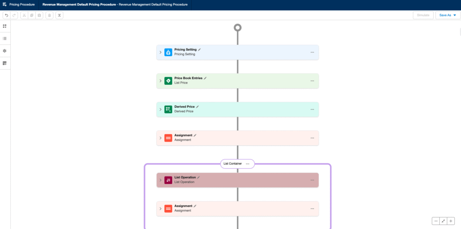
Task: Click the trash delete icon in toolbar
Action: [49, 15]
